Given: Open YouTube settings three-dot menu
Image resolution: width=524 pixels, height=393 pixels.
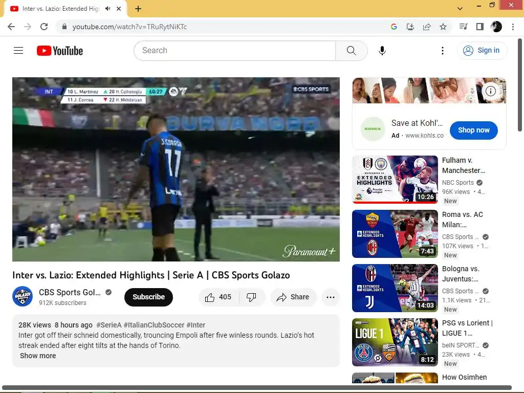Looking at the screenshot, I should tap(443, 51).
